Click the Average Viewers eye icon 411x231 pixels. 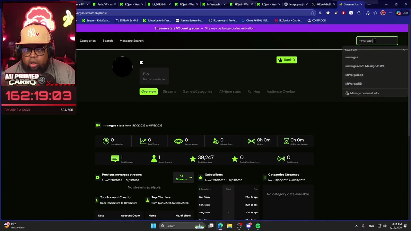coord(179,141)
